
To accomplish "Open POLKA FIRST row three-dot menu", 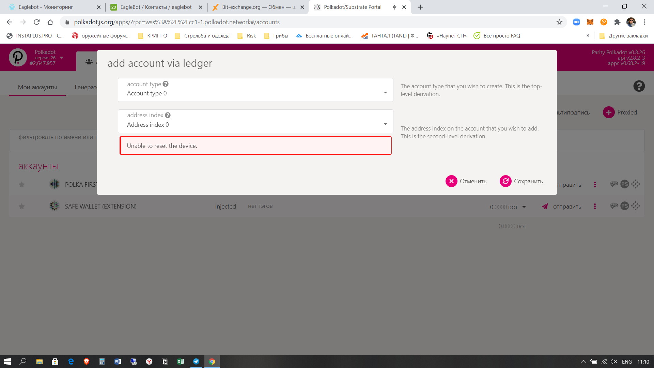I will (595, 185).
